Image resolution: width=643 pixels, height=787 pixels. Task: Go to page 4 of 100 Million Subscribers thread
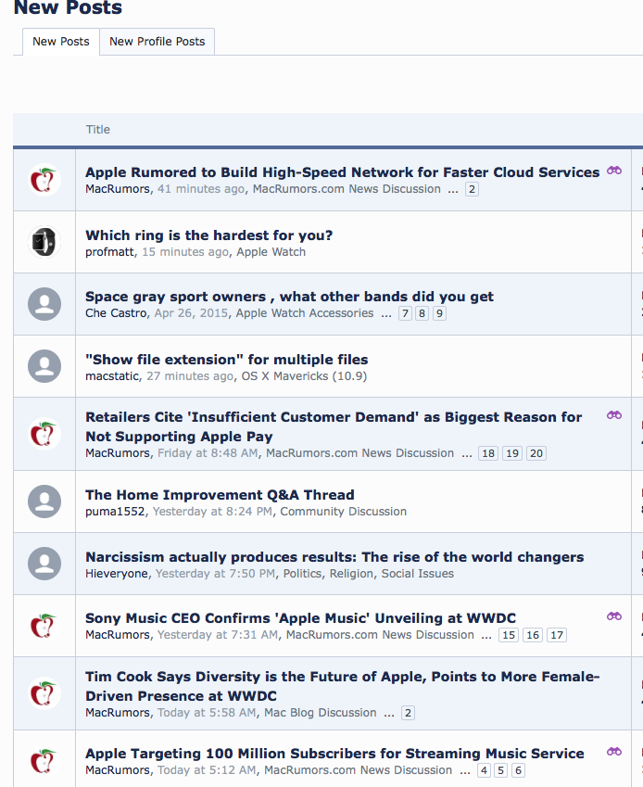484,770
